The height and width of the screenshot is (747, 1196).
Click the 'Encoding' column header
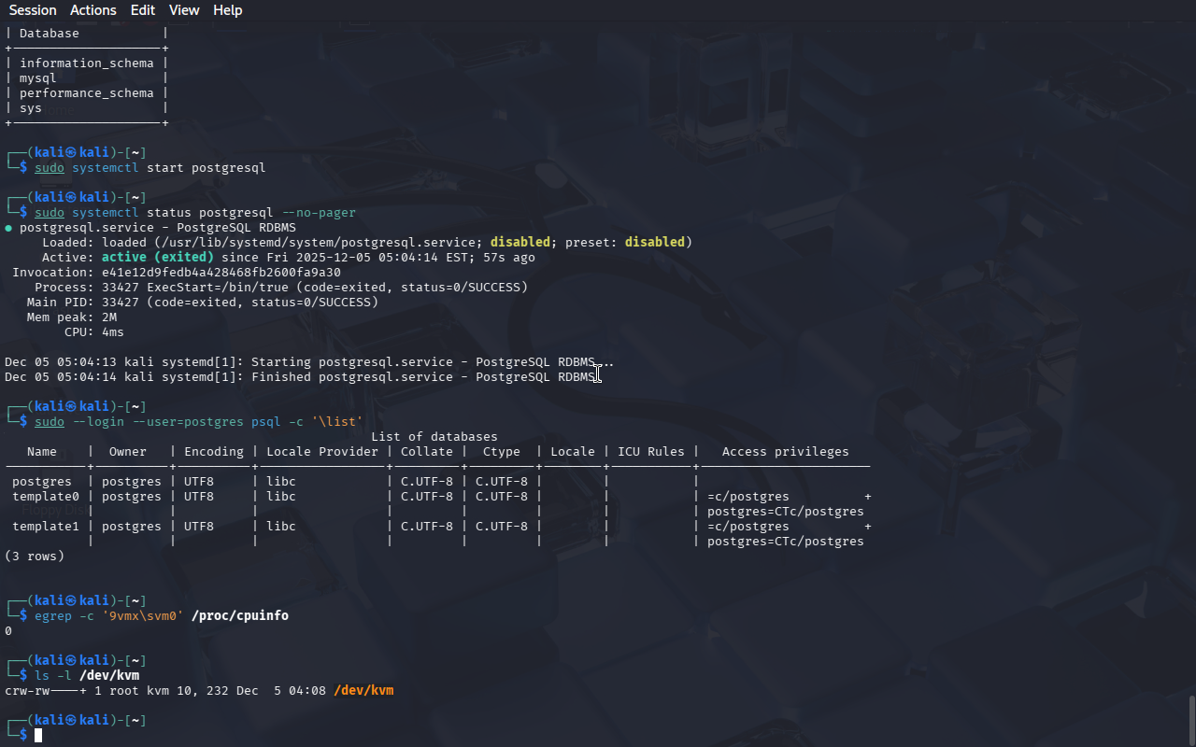click(x=214, y=452)
